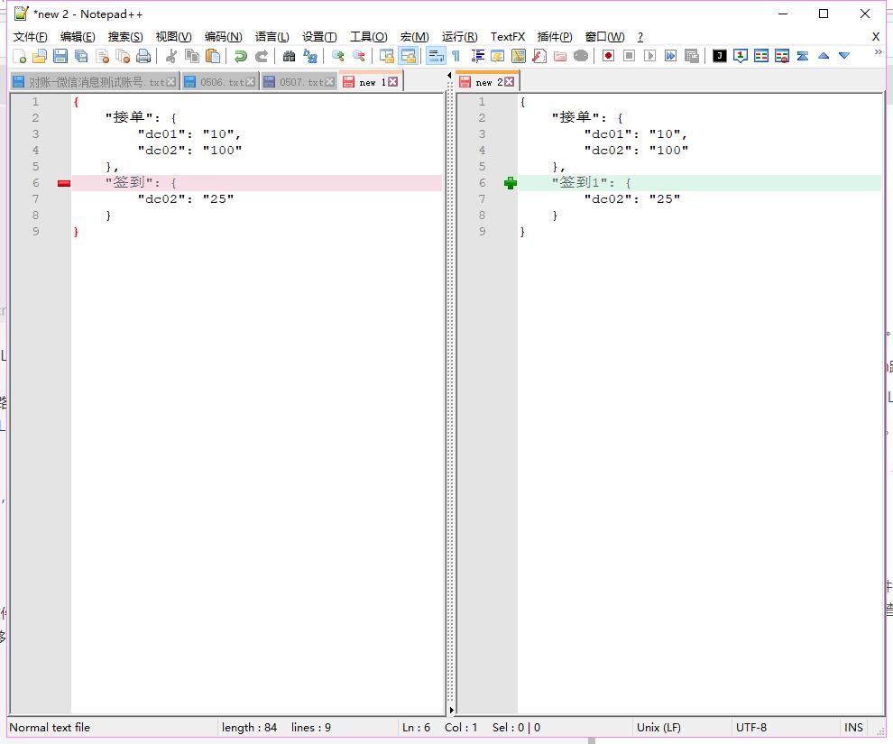Select the Record Macro icon
Screen dimensions: 893x744
pyautogui.click(x=606, y=56)
